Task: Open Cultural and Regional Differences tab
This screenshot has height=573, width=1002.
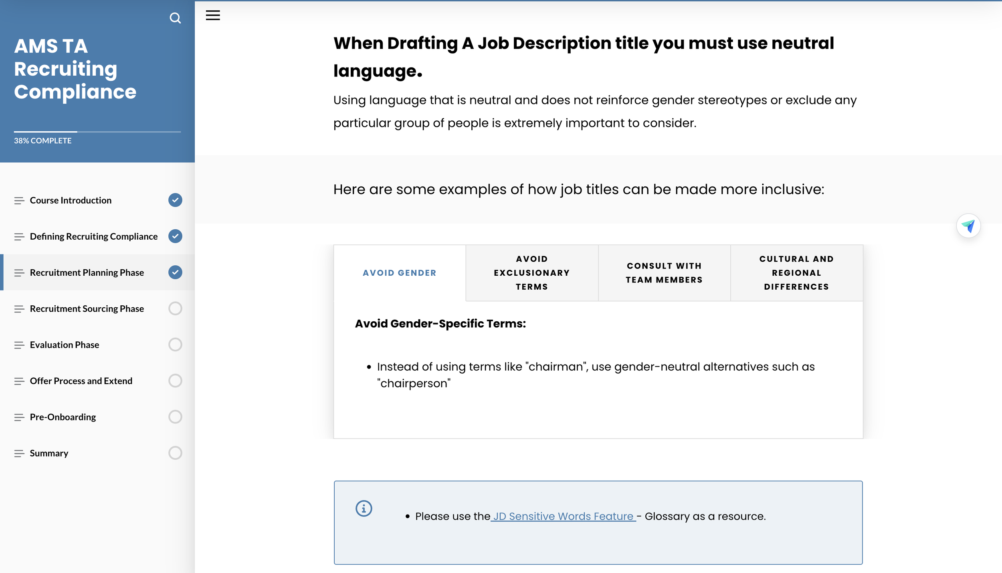Action: click(x=796, y=273)
